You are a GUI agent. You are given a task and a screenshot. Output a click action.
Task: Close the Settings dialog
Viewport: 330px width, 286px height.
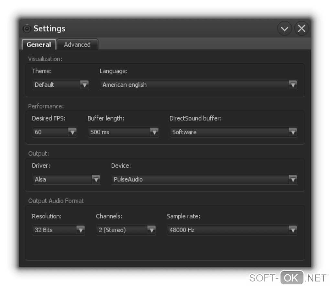(302, 29)
